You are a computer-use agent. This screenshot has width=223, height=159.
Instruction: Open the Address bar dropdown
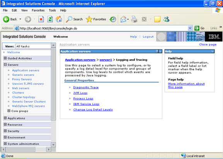[x=190, y=28]
